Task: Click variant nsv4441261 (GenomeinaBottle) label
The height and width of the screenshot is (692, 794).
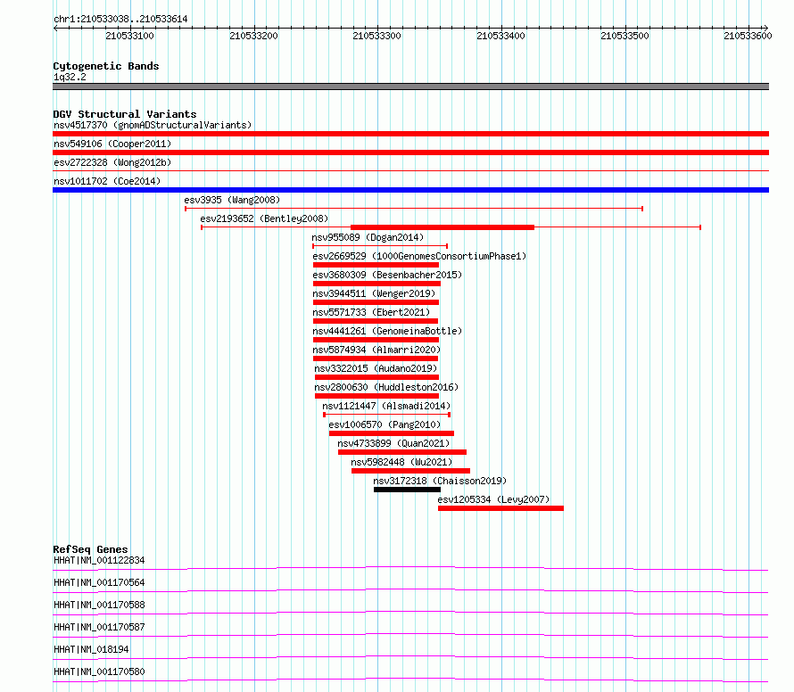Action: pos(387,331)
